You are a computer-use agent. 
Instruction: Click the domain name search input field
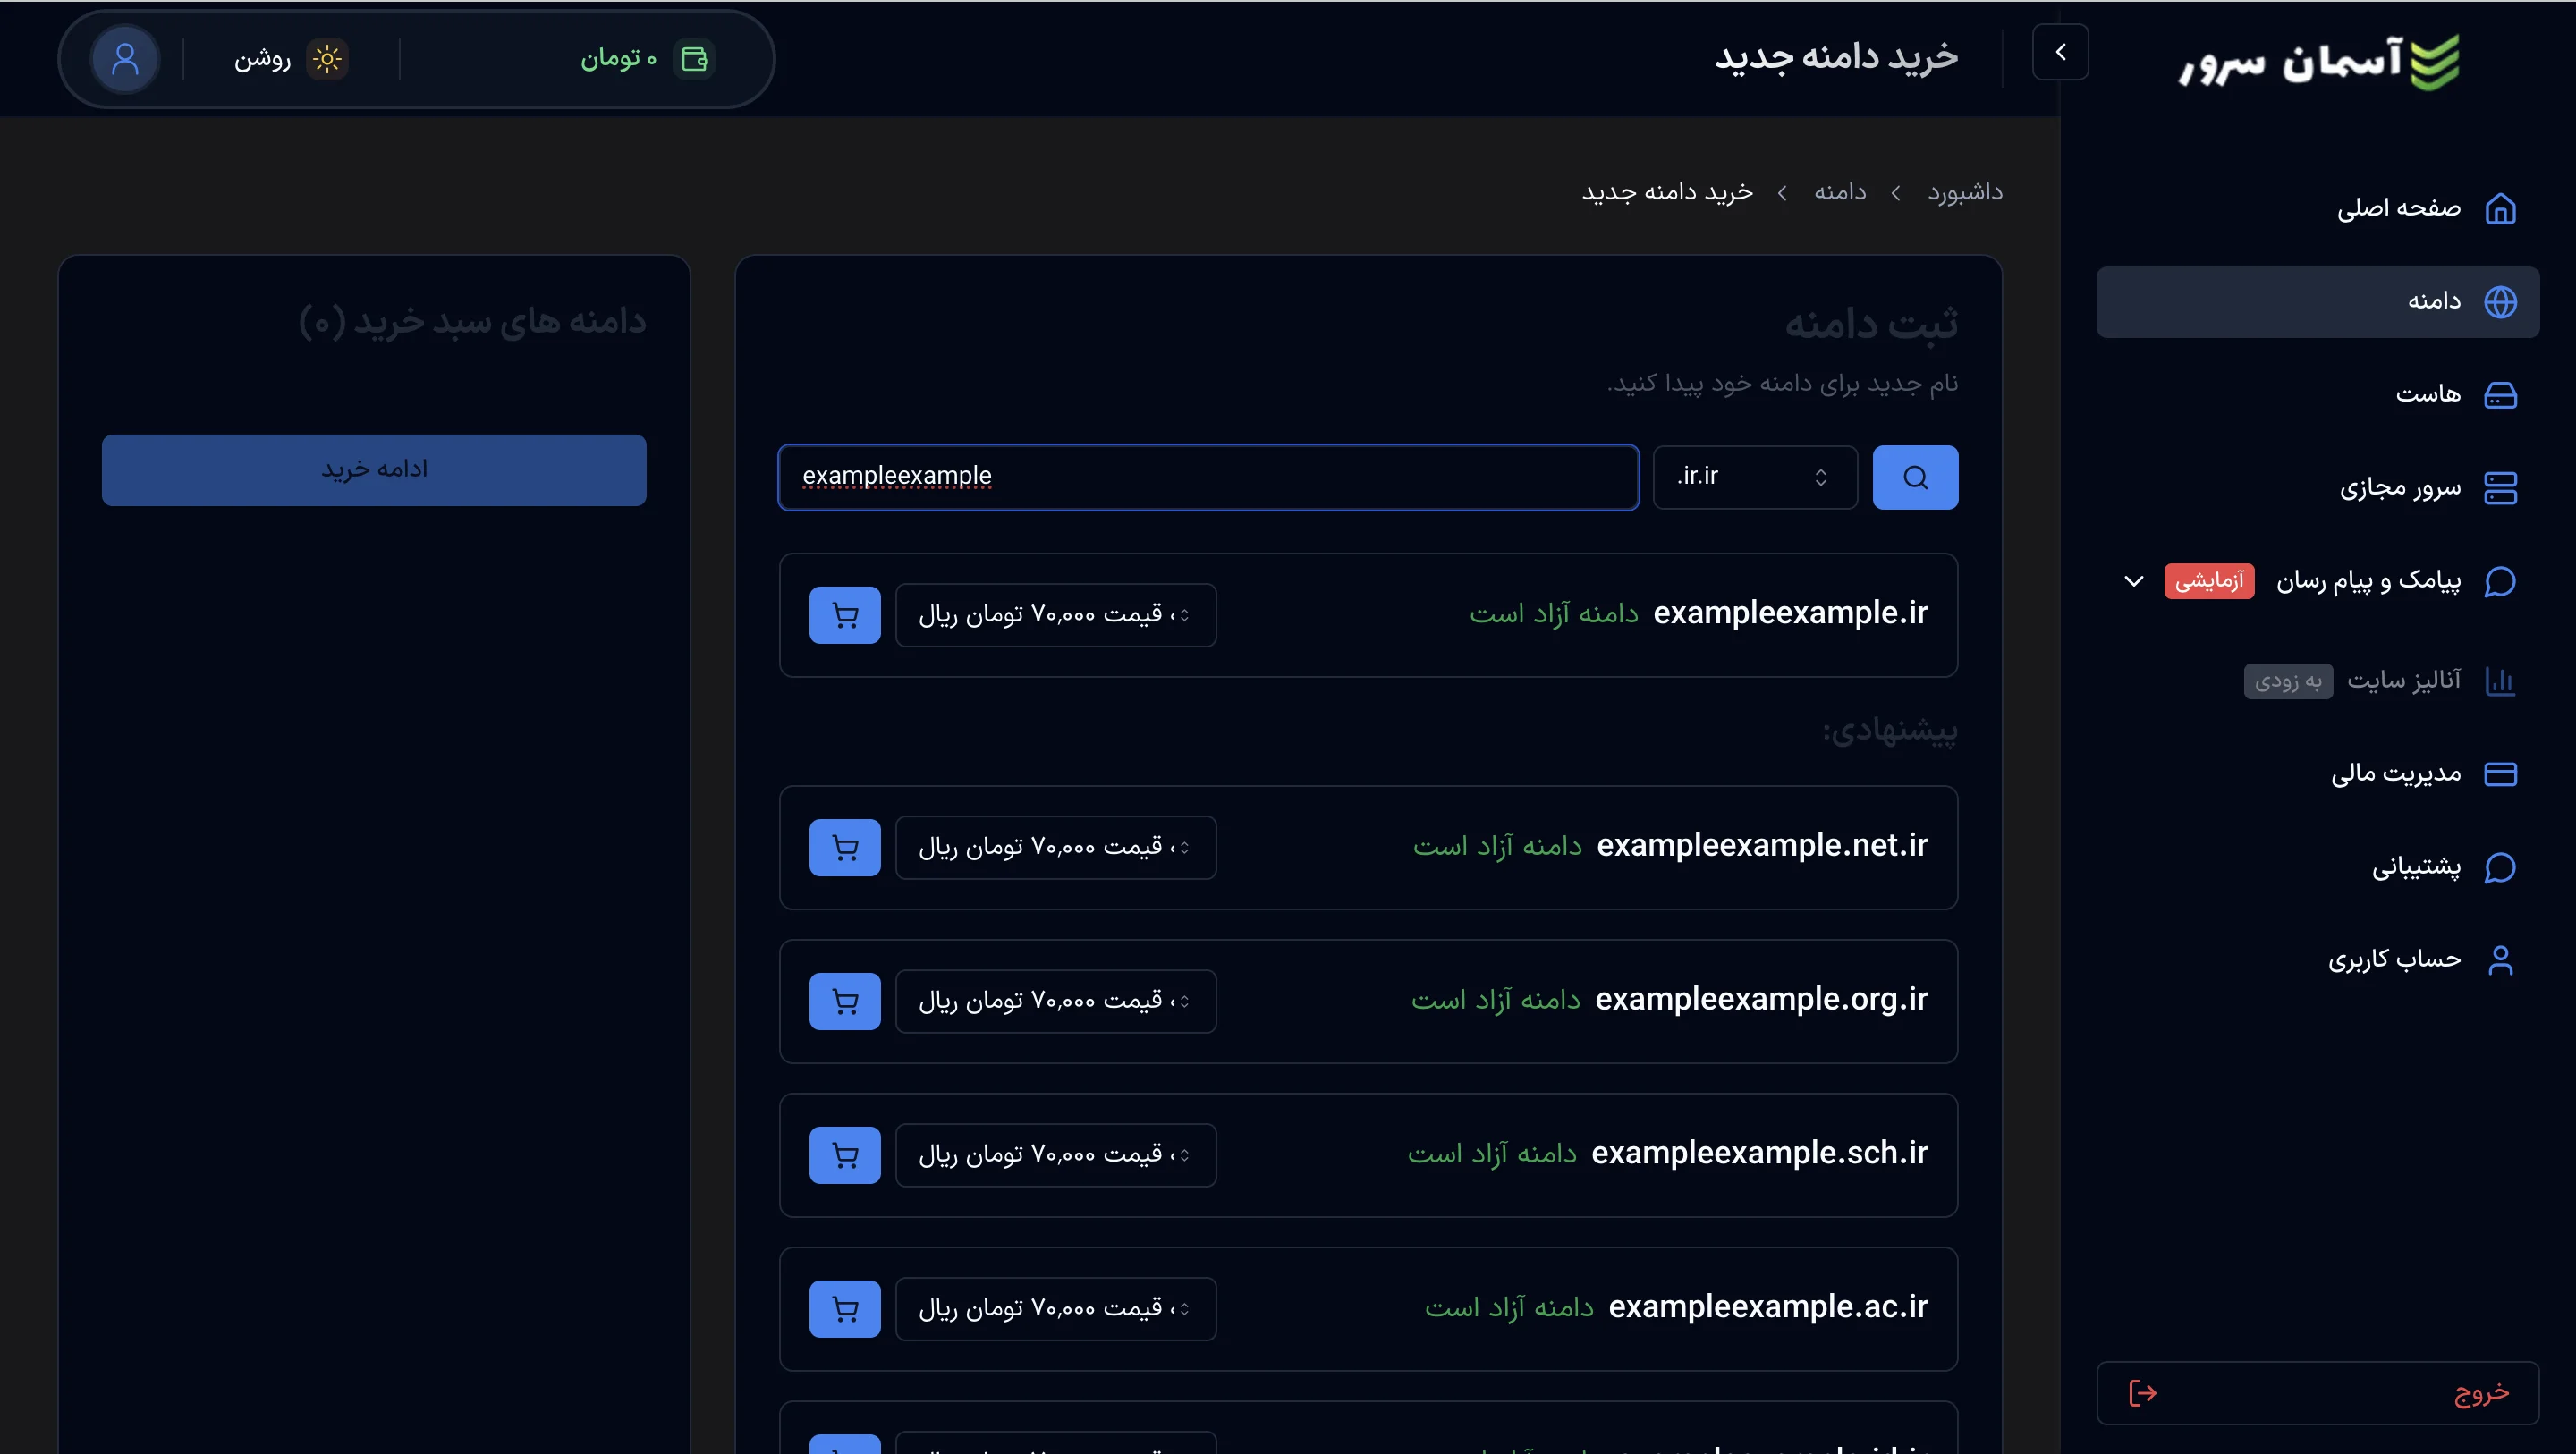[x=1207, y=477]
